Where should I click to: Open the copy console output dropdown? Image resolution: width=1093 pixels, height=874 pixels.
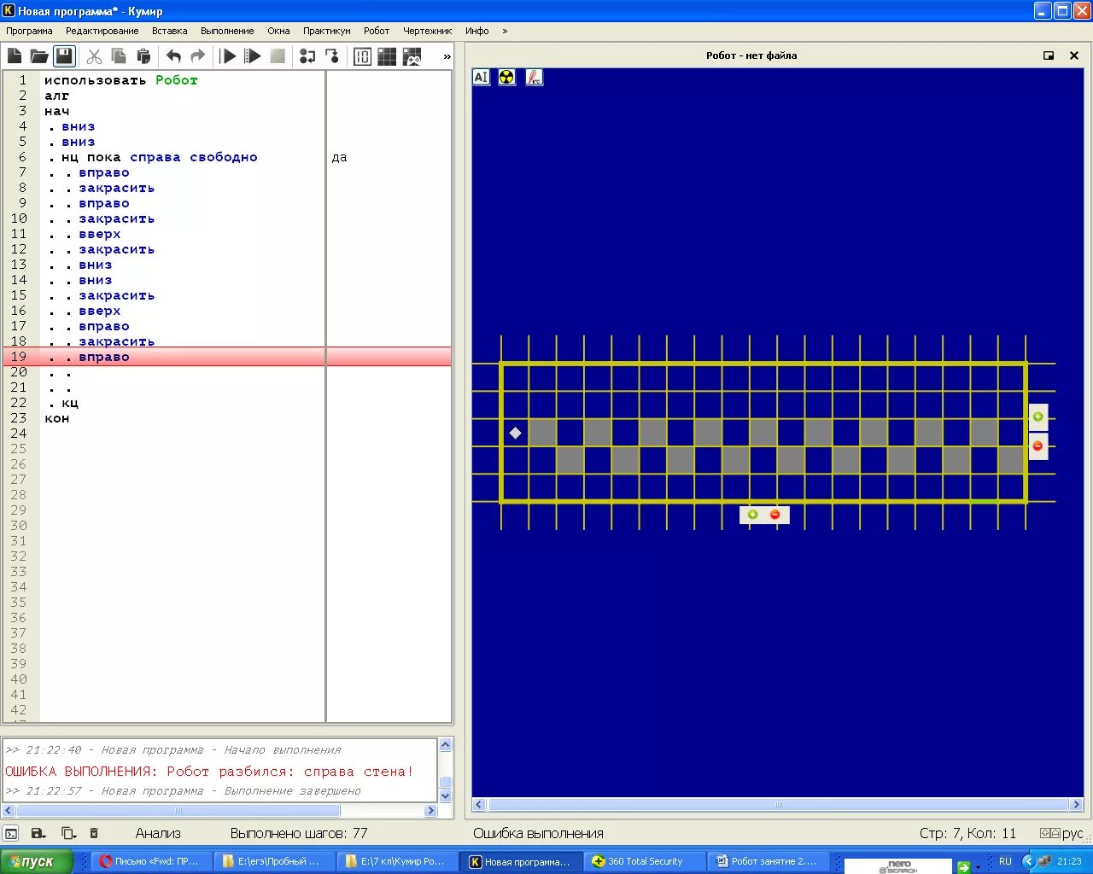[x=68, y=833]
